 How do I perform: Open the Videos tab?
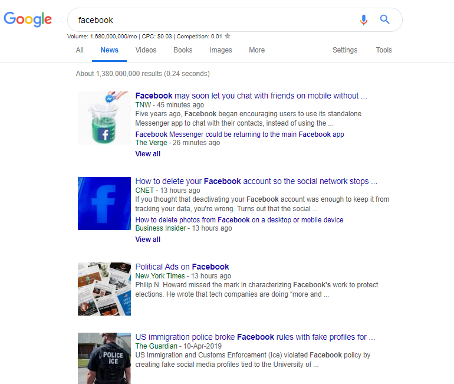coord(146,50)
